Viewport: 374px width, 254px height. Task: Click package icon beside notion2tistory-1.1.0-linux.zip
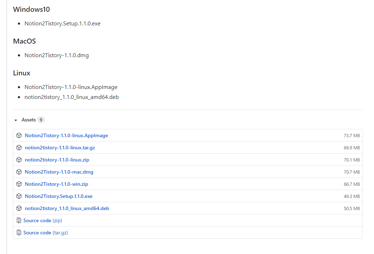19,160
